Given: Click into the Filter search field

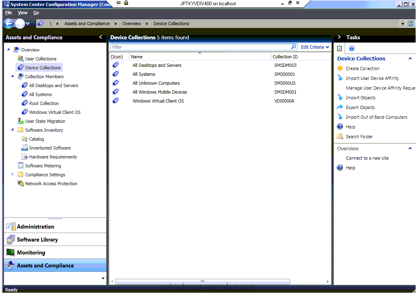Looking at the screenshot, I should click(201, 47).
